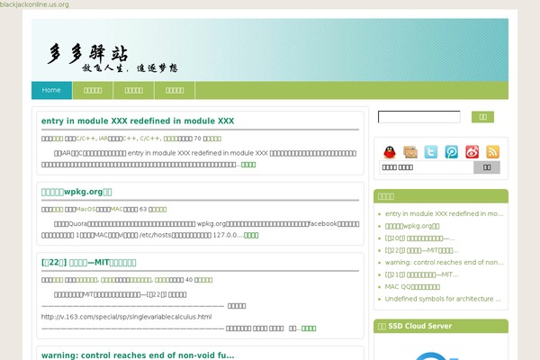The width and height of the screenshot is (540, 360).
Task: Click read-more link after 127.0.0 excerpt
Action: [x=251, y=235]
